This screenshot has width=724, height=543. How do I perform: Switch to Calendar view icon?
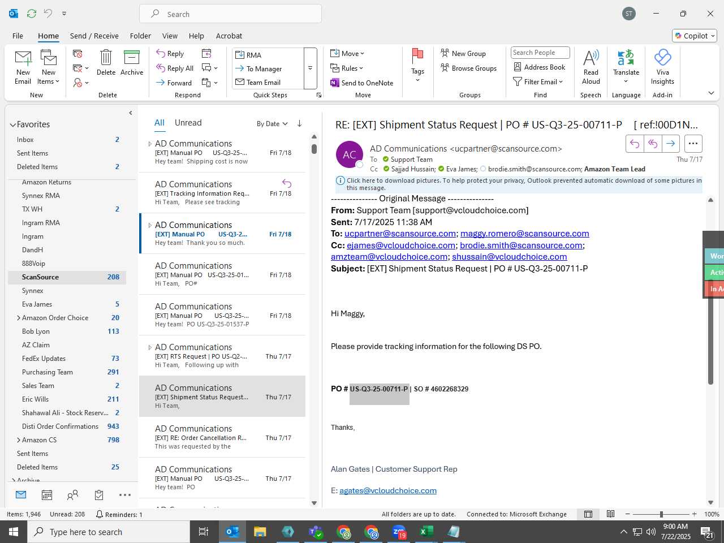tap(47, 495)
